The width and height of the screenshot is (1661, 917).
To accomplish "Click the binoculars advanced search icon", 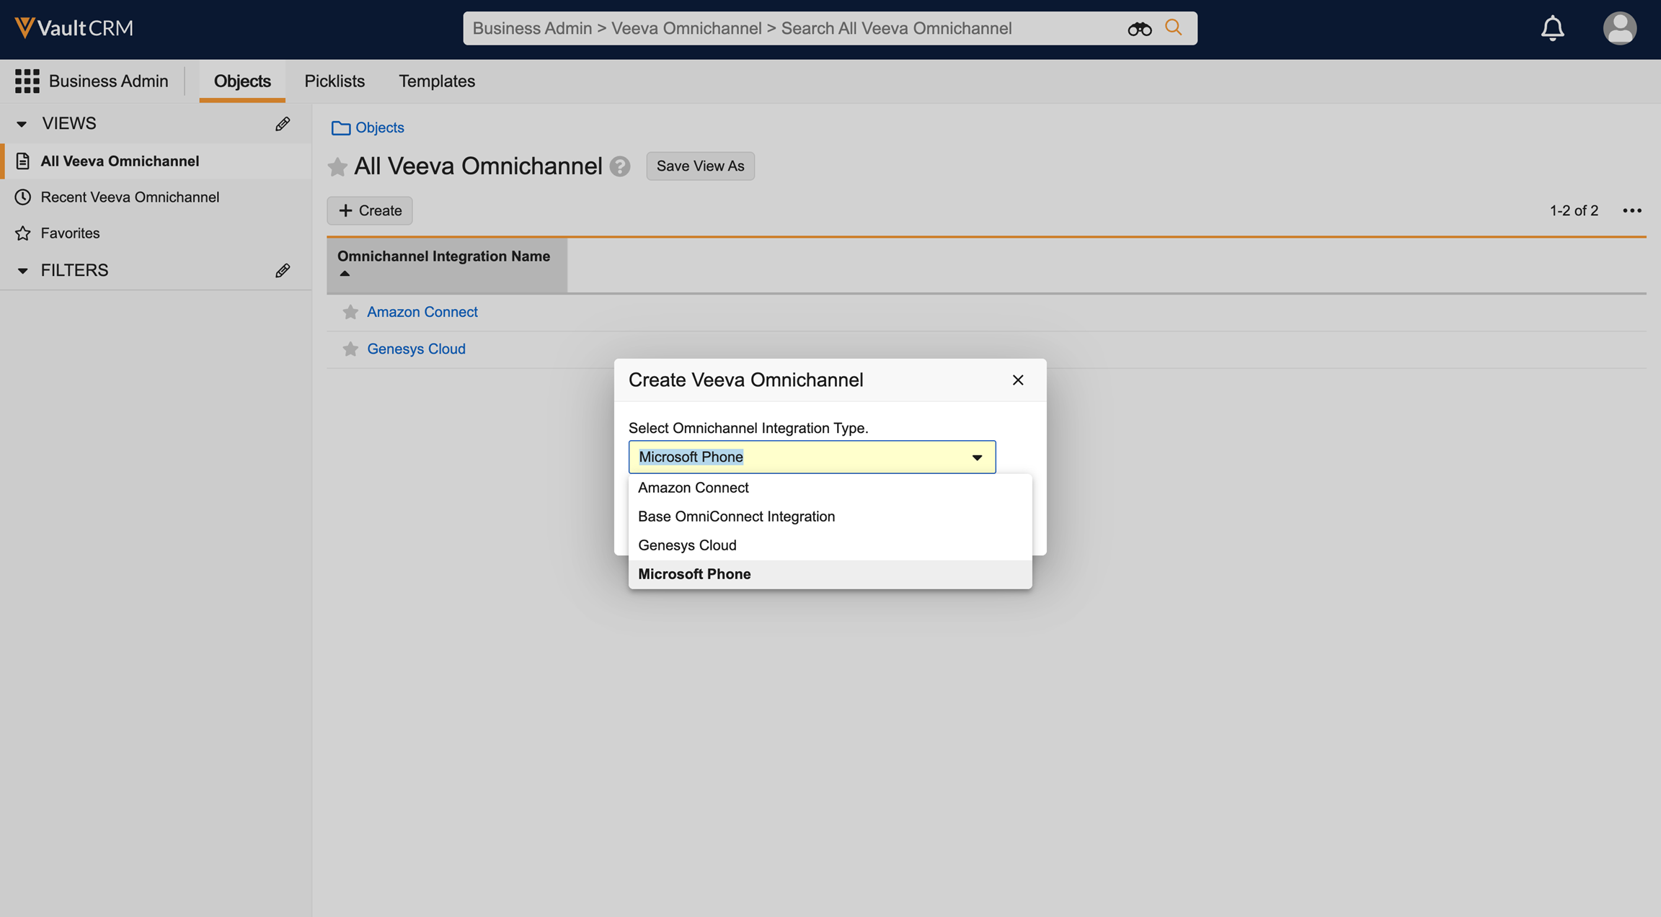I will click(1139, 29).
